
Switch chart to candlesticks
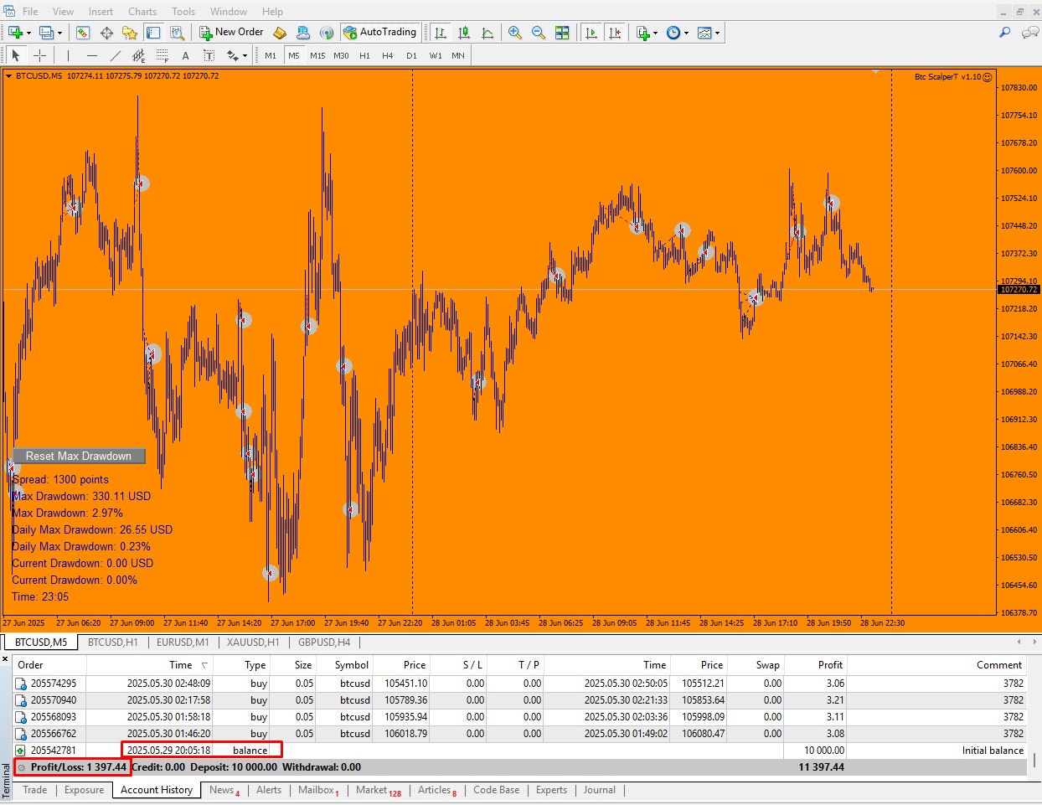(x=464, y=33)
